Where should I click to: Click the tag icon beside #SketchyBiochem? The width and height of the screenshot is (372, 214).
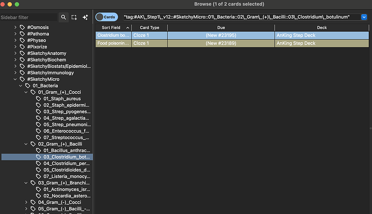coord(22,60)
